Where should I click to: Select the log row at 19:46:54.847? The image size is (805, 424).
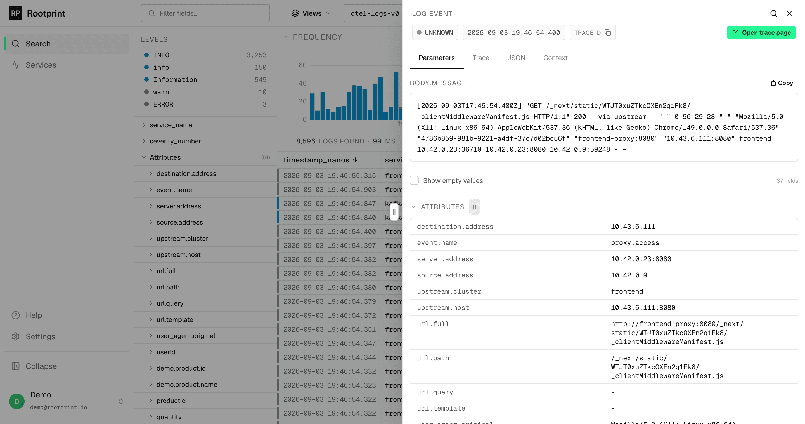[x=340, y=204]
